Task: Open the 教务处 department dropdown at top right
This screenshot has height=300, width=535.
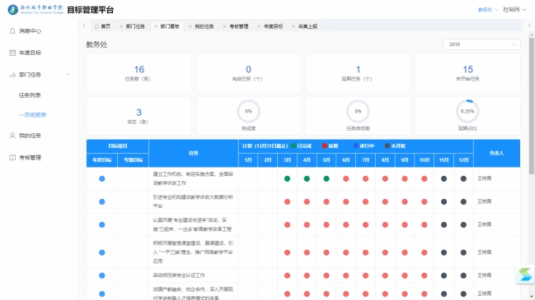Action: pyautogui.click(x=488, y=10)
